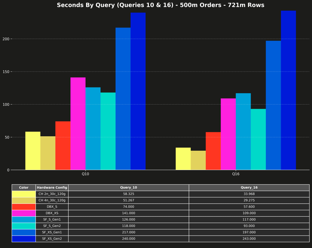Screen dimensions: 312x248
Task: Click the tan bar in Q10 group
Action: click(48, 153)
